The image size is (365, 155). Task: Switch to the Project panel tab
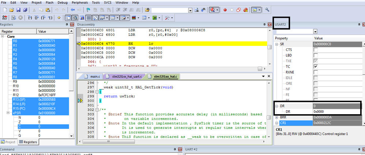click(8, 142)
